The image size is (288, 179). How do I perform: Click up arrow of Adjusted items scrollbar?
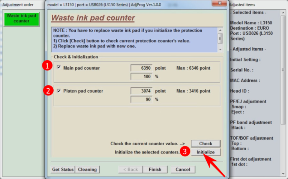click(x=283, y=12)
